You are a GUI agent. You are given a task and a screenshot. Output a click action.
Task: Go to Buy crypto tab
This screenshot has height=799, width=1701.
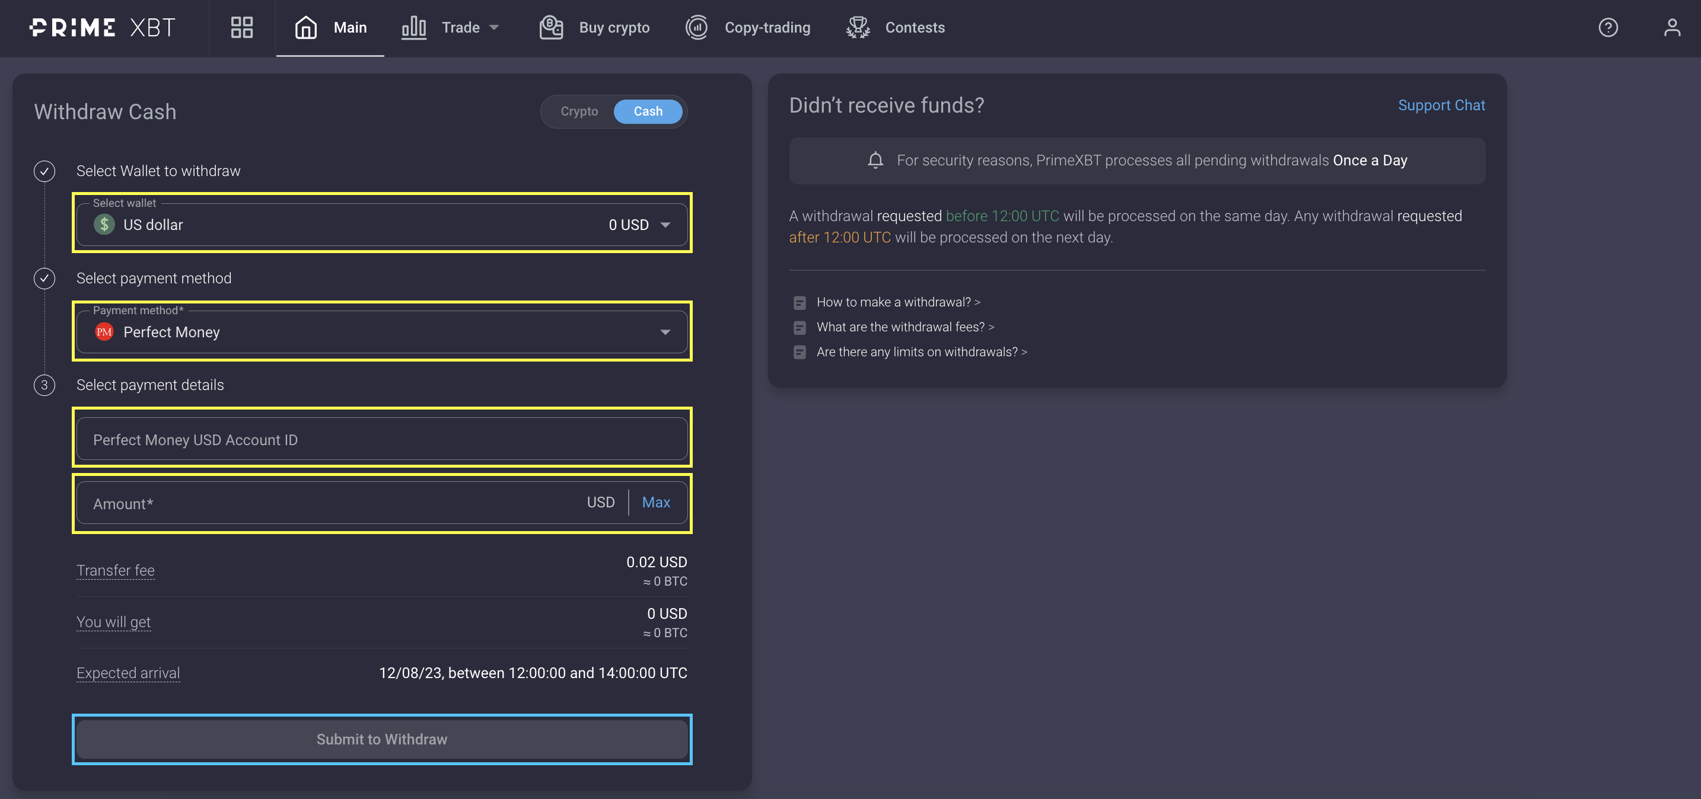pyautogui.click(x=613, y=28)
